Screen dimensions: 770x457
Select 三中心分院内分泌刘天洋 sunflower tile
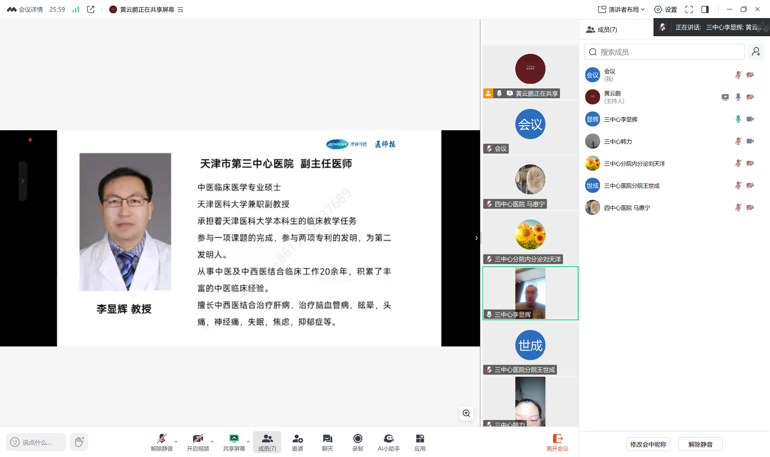pyautogui.click(x=530, y=238)
